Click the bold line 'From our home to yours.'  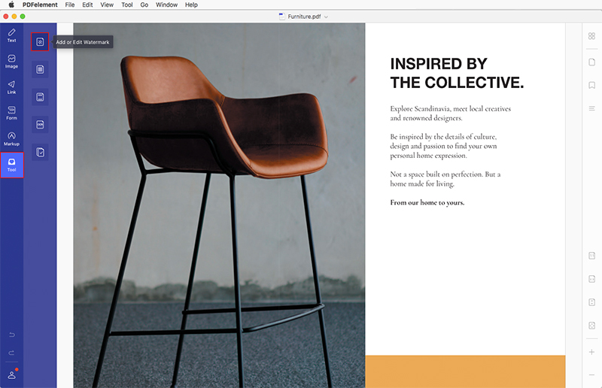[427, 202]
